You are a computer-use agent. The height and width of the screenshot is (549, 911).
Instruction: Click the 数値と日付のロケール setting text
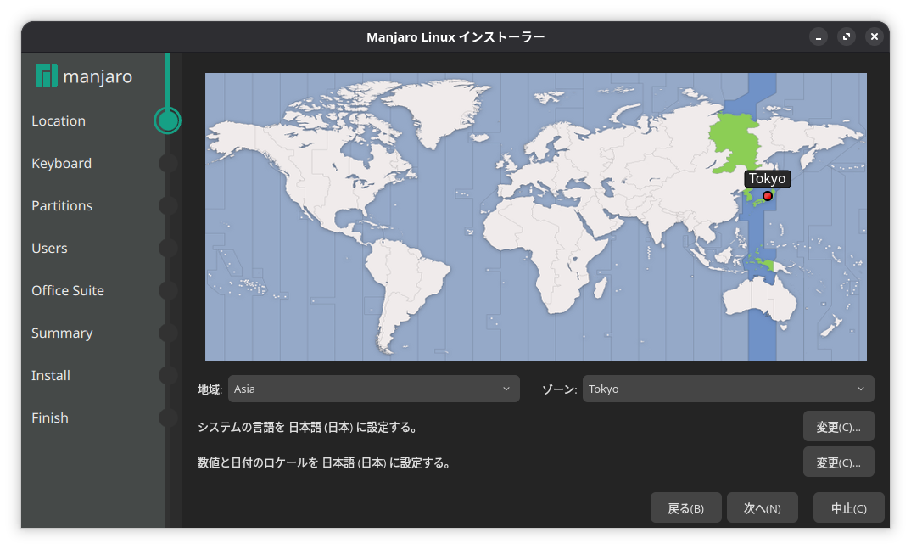pyautogui.click(x=324, y=462)
